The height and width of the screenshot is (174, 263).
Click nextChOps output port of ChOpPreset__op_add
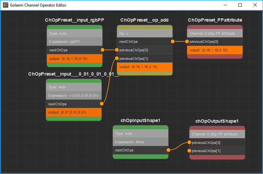pos(172,42)
